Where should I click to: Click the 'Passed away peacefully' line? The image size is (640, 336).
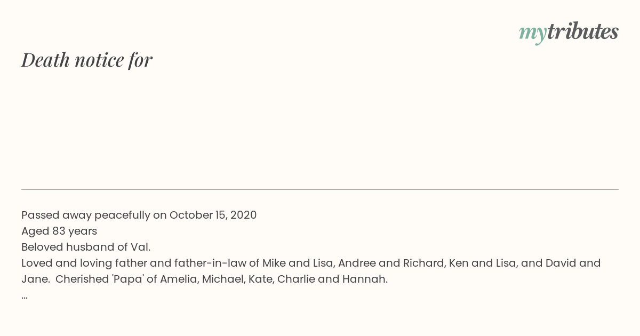coord(139,215)
